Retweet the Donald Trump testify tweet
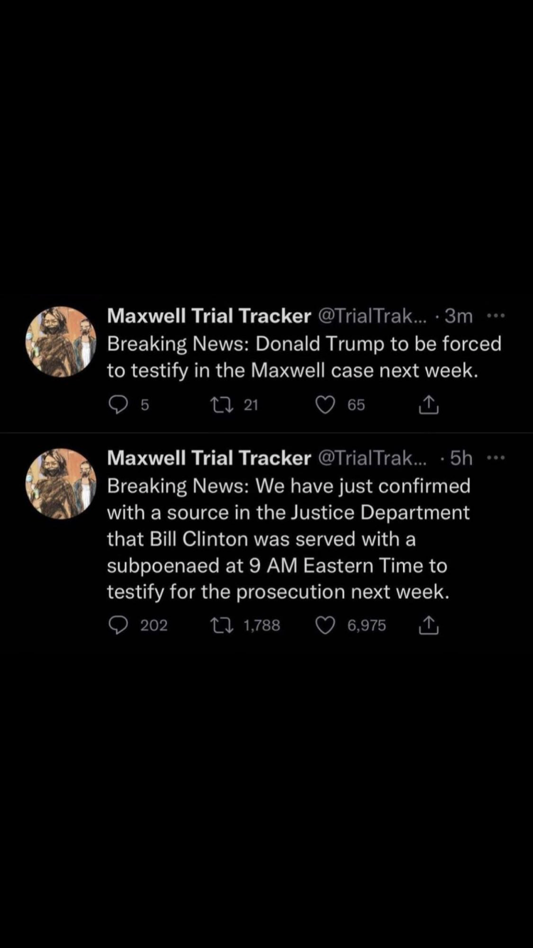This screenshot has height=948, width=533. 219,404
